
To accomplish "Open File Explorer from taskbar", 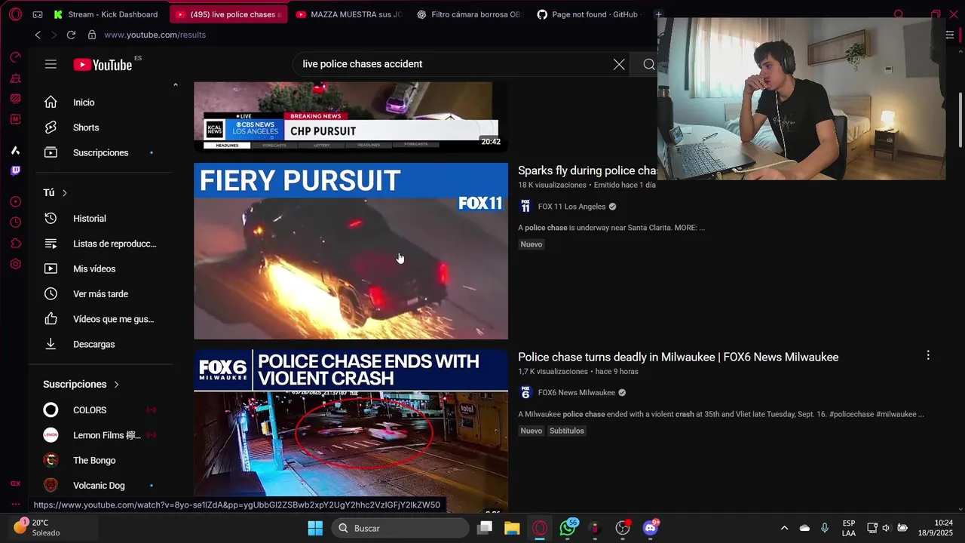I will 512,528.
